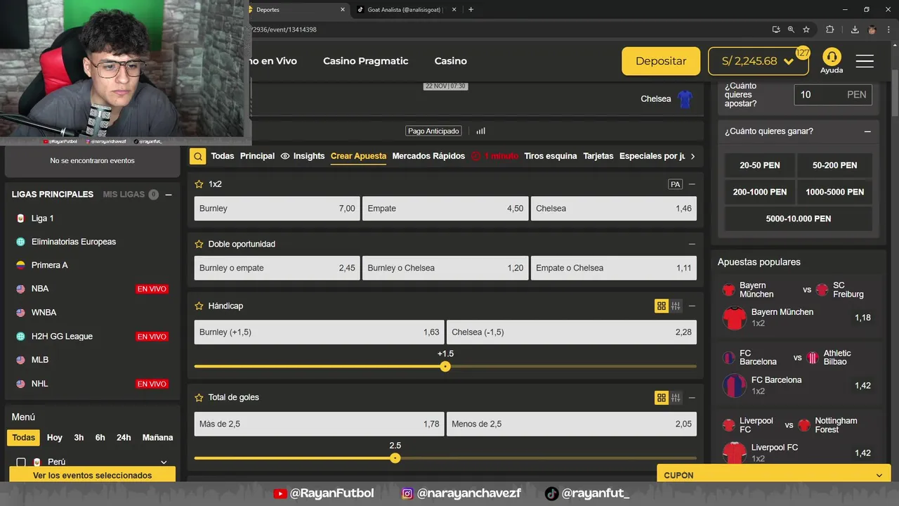Favorite the Total de goles market star

(x=199, y=398)
